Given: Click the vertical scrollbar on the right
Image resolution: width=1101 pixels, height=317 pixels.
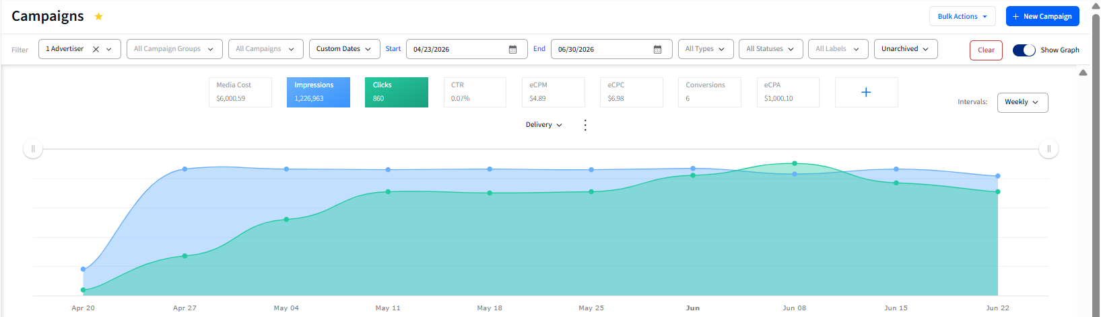Looking at the screenshot, I should (1096, 161).
